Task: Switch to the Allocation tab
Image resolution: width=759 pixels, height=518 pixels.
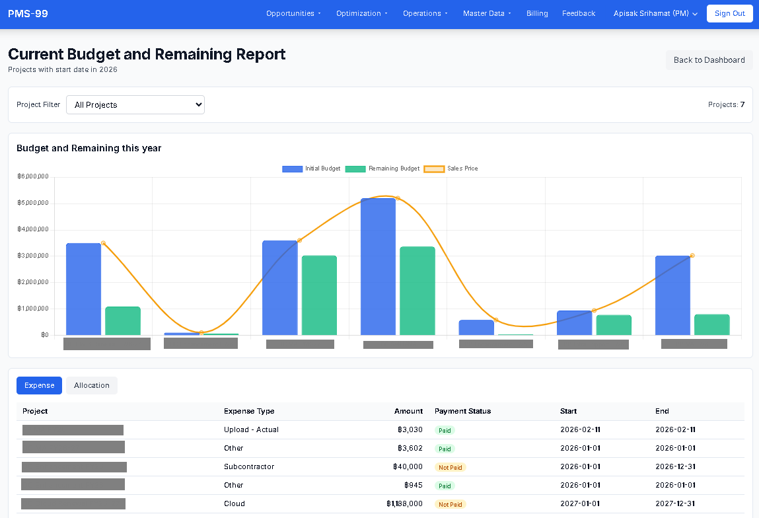Action: [x=92, y=386]
